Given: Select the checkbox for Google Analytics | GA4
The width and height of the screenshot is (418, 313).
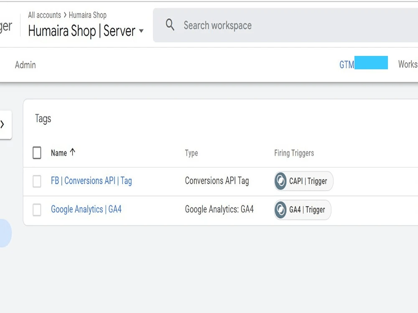Looking at the screenshot, I should 36,210.
